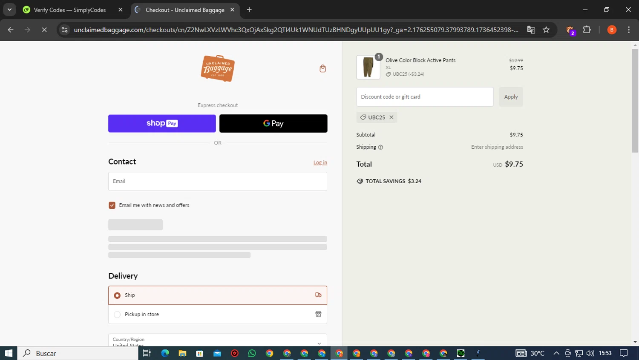Screen dimensions: 639x360
Task: Switch to Checkout - Unclaimed Baggage tab
Action: [x=185, y=10]
